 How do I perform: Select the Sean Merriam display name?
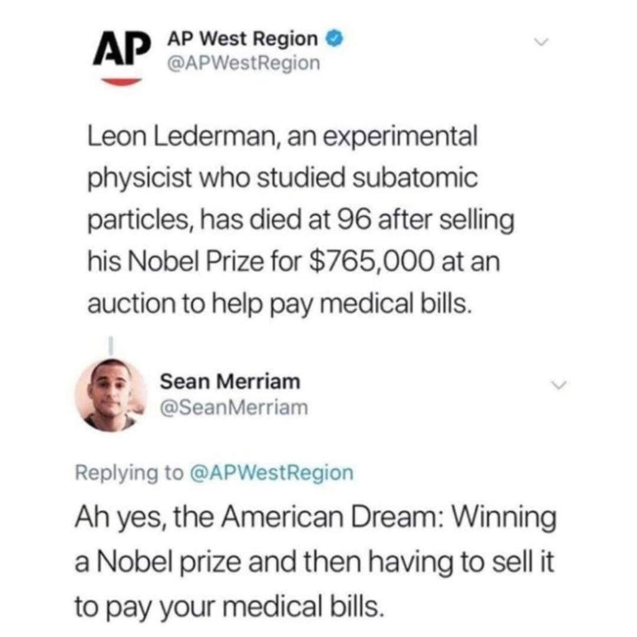pos(230,382)
